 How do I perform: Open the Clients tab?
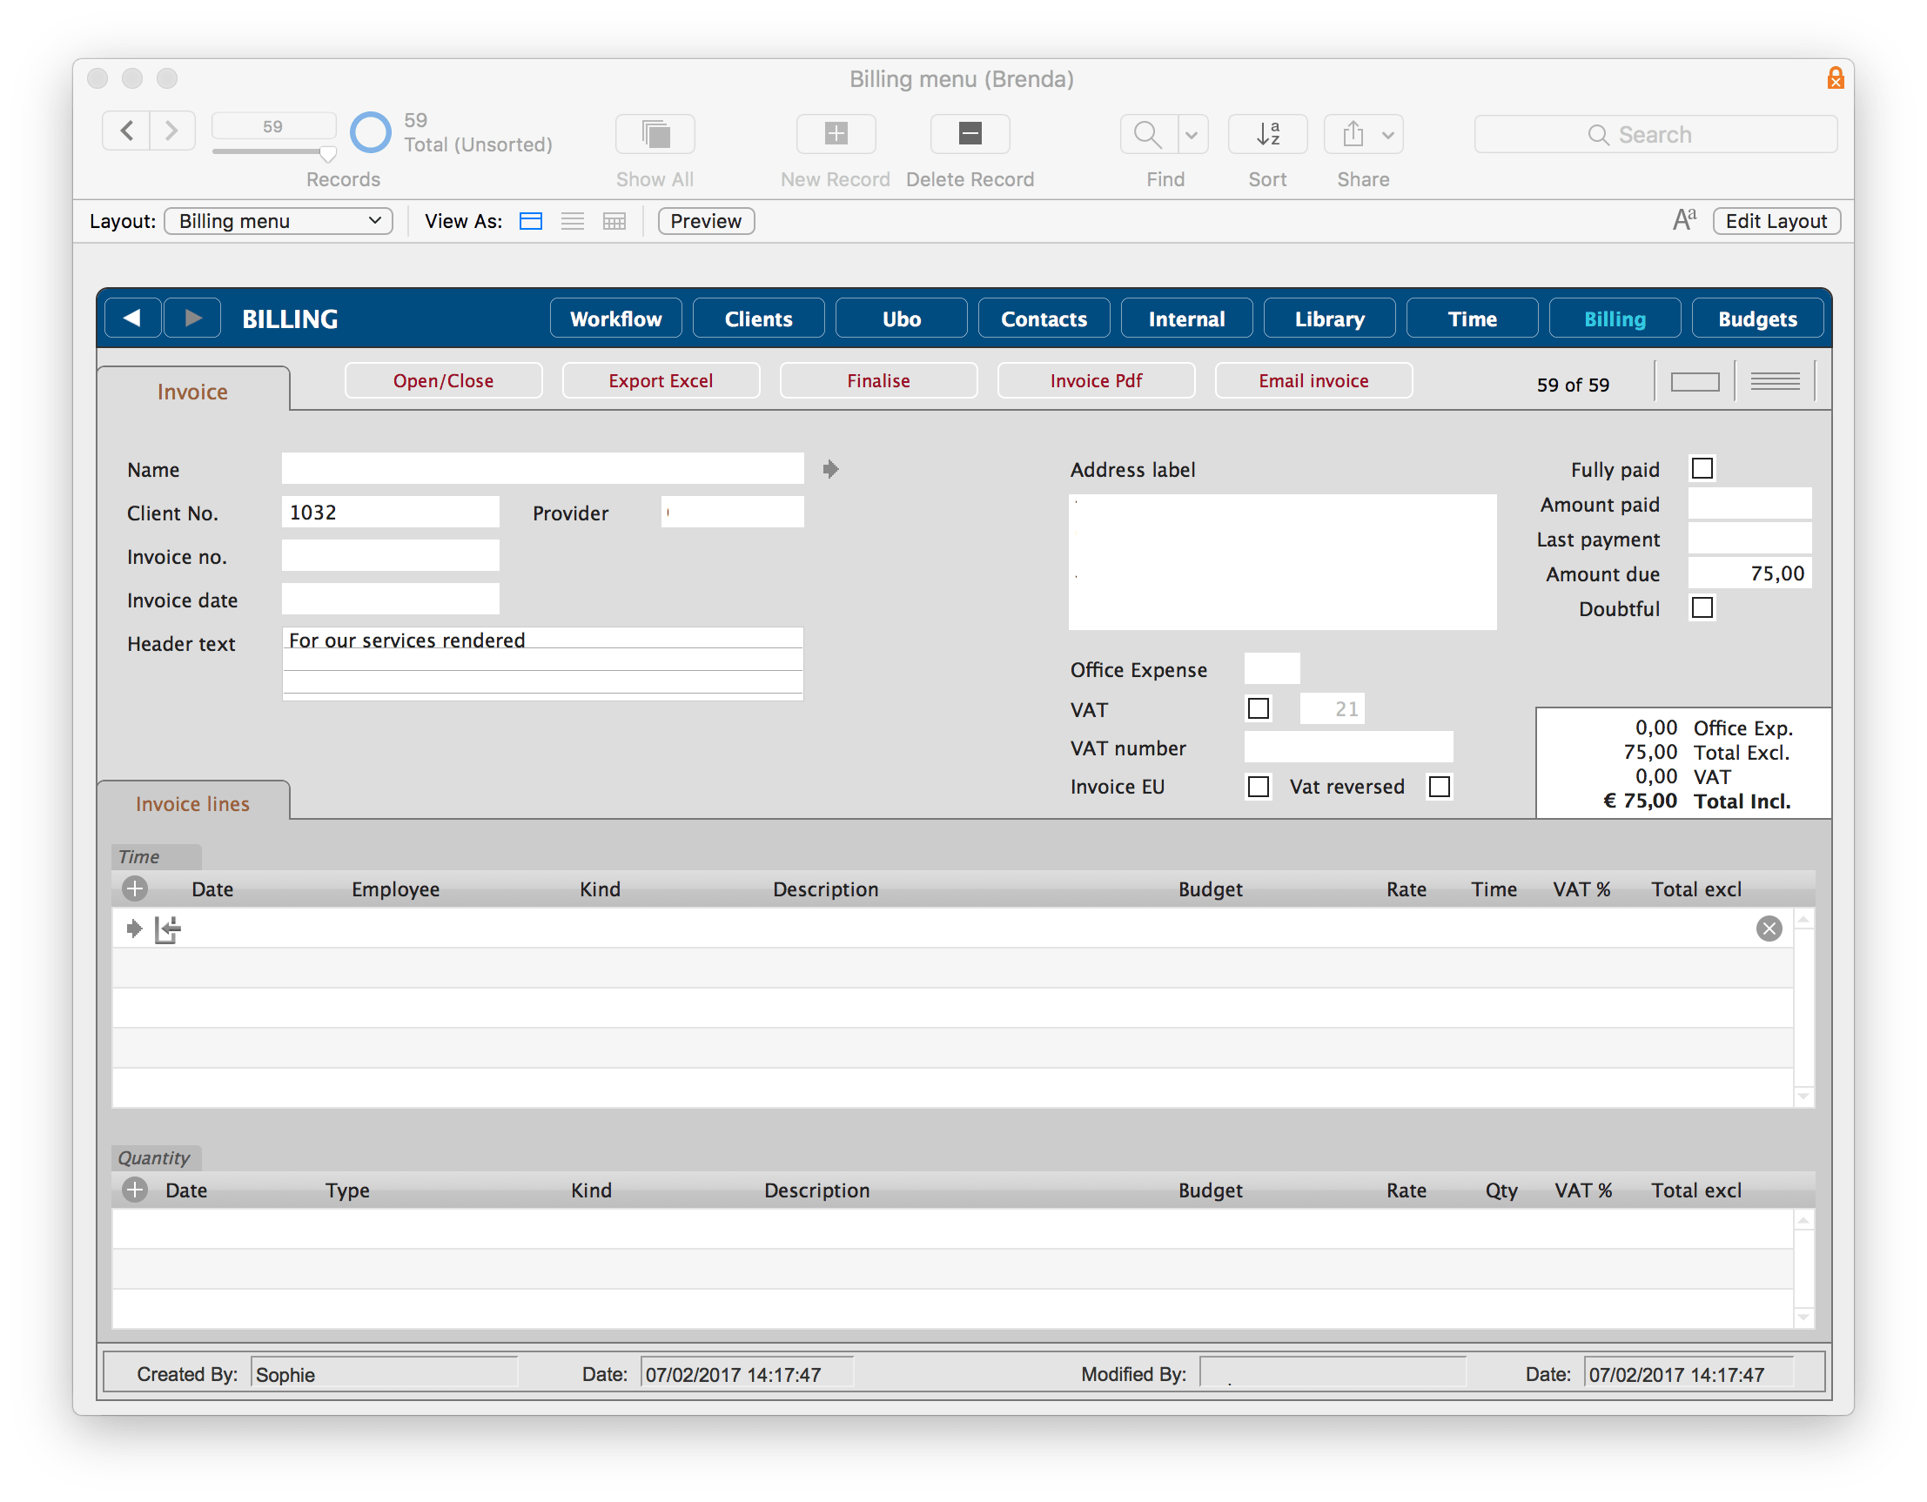click(x=758, y=319)
